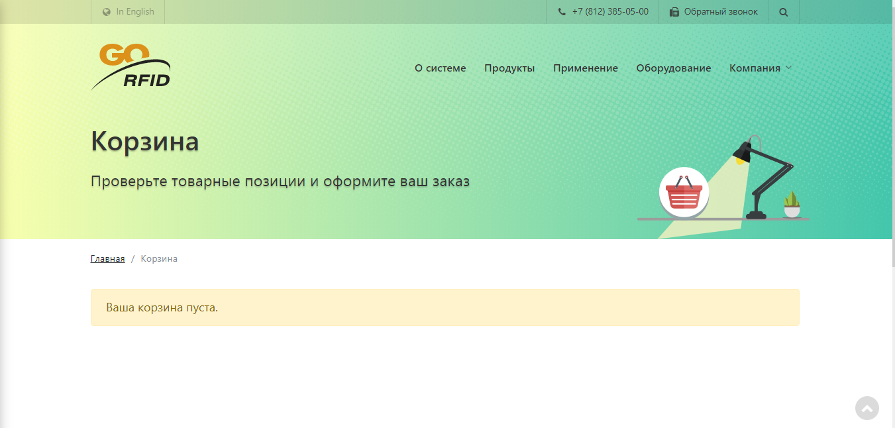Image resolution: width=895 pixels, height=428 pixels.
Task: Click the globe icon next to In English
Action: click(106, 11)
